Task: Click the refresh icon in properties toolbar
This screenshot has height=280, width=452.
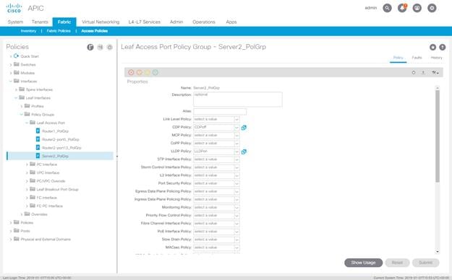Action: (x=414, y=72)
